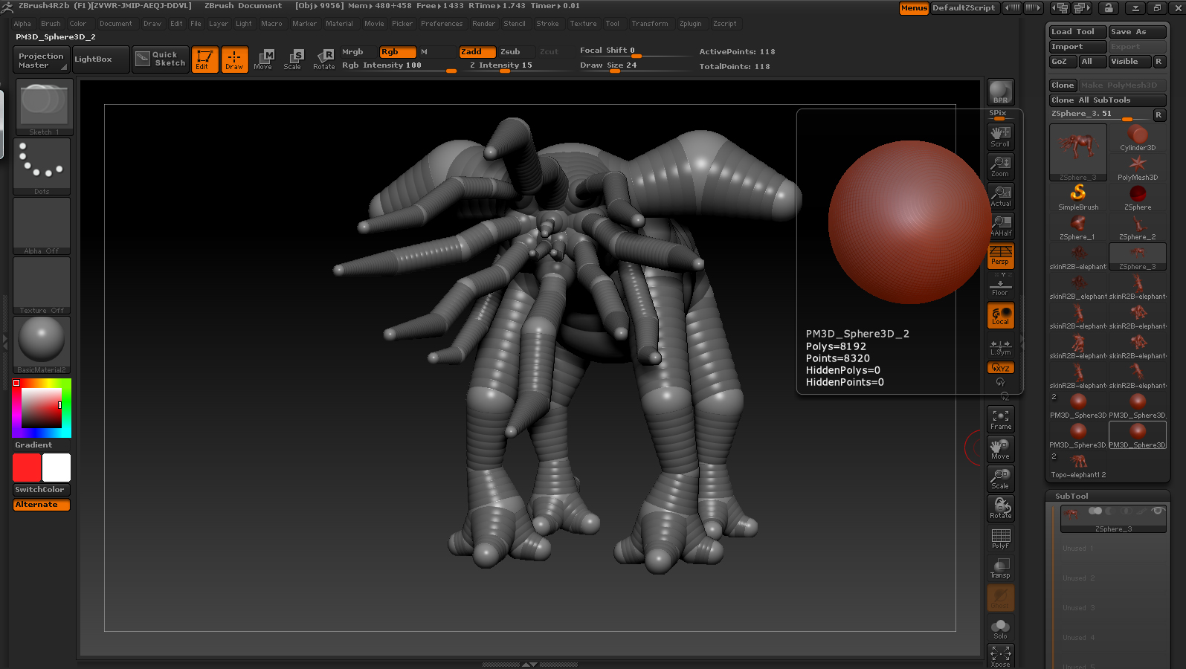Open the Render menu
1186x669 pixels.
coord(483,24)
